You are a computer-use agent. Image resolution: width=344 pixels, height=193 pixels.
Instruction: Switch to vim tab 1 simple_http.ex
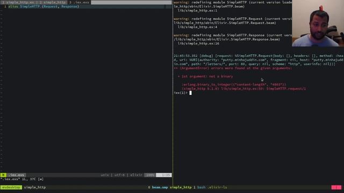[19, 2]
